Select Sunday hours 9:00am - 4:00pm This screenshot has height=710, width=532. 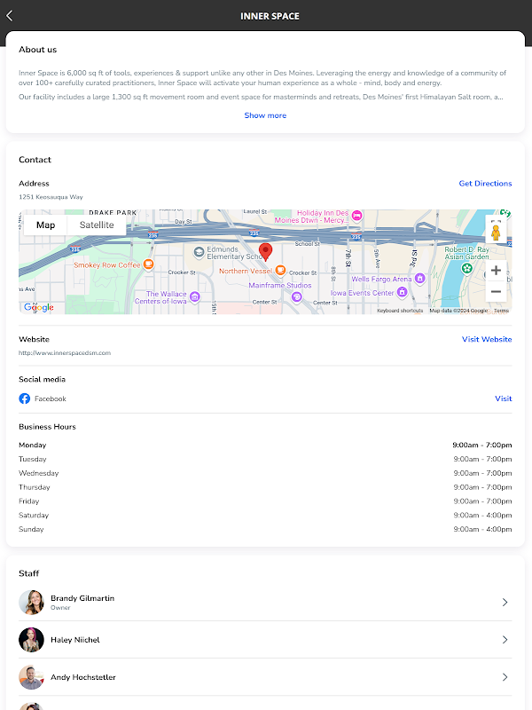coord(482,529)
